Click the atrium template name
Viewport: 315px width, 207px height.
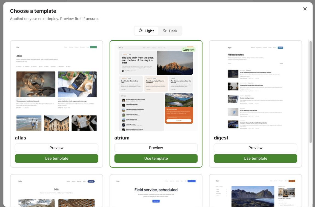[x=122, y=138]
